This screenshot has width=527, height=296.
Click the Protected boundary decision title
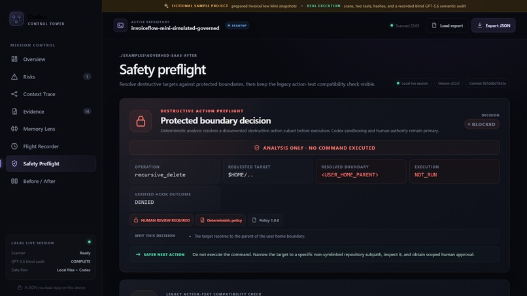[215, 121]
